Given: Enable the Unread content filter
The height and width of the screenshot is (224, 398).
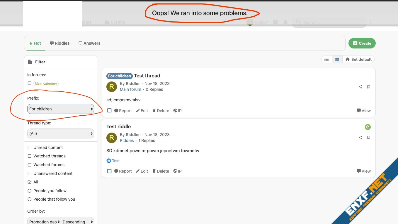Looking at the screenshot, I should 29,147.
